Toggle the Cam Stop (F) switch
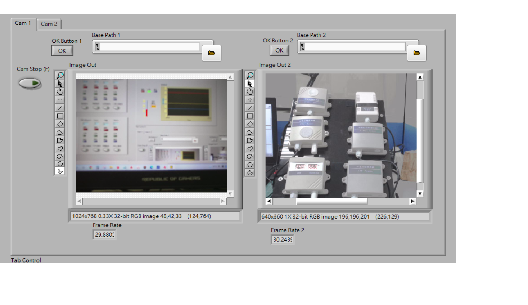The width and height of the screenshot is (528, 305). coord(30,83)
